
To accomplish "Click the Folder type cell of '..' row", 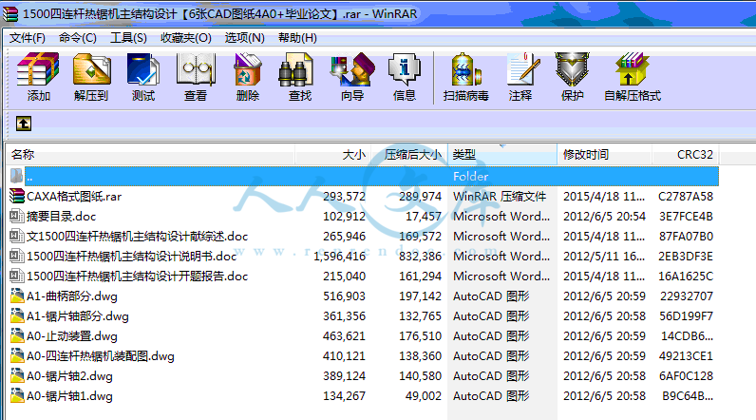I will (x=470, y=177).
